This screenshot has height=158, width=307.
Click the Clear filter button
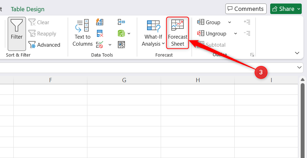click(x=39, y=22)
